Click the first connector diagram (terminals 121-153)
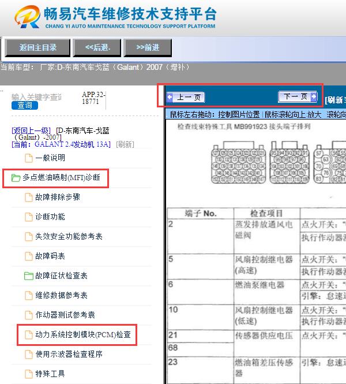Viewport: 346px width, 384px height. (x=238, y=162)
